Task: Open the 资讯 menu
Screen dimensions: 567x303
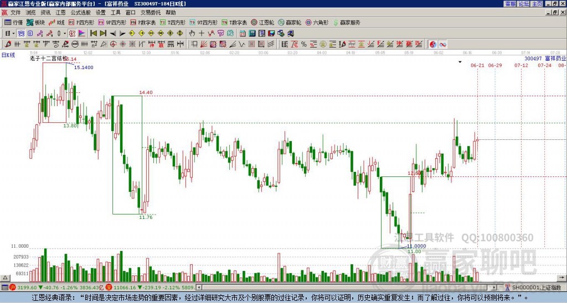Action: coord(45,13)
